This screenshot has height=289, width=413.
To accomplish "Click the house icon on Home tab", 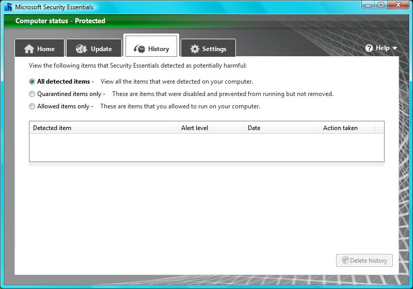I will (x=29, y=49).
